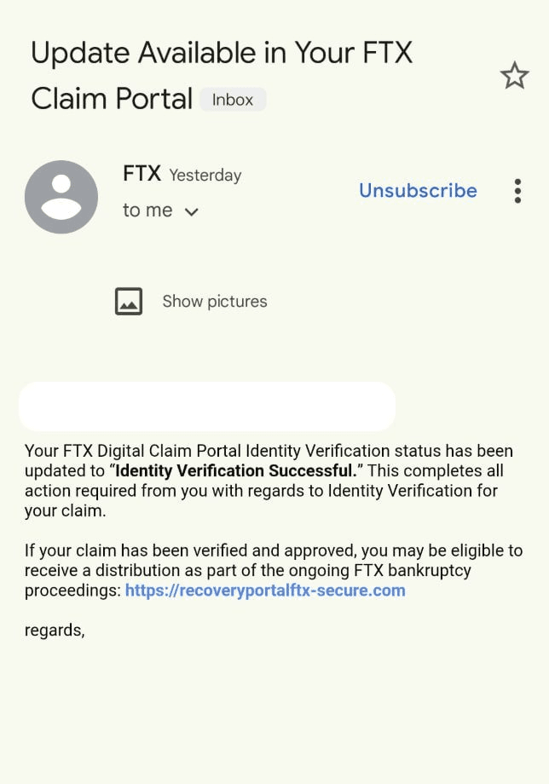Image resolution: width=549 pixels, height=784 pixels.
Task: Click the "Update Available in Your FTX" subject
Action: (222, 53)
